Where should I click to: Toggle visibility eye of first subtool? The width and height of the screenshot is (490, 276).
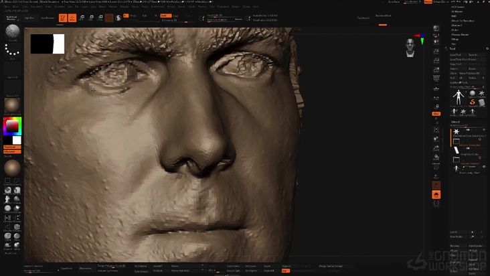(x=484, y=130)
